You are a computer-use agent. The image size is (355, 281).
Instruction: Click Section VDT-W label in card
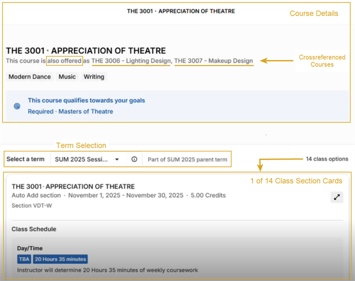pos(31,205)
